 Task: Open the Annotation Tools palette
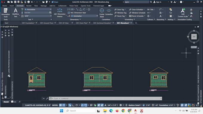click(x=6, y=13)
